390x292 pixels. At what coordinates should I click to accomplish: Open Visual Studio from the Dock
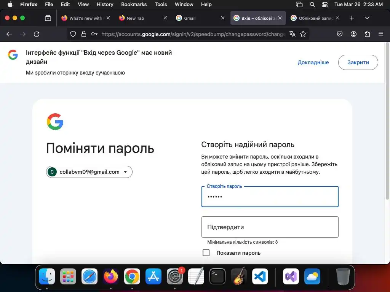291,276
